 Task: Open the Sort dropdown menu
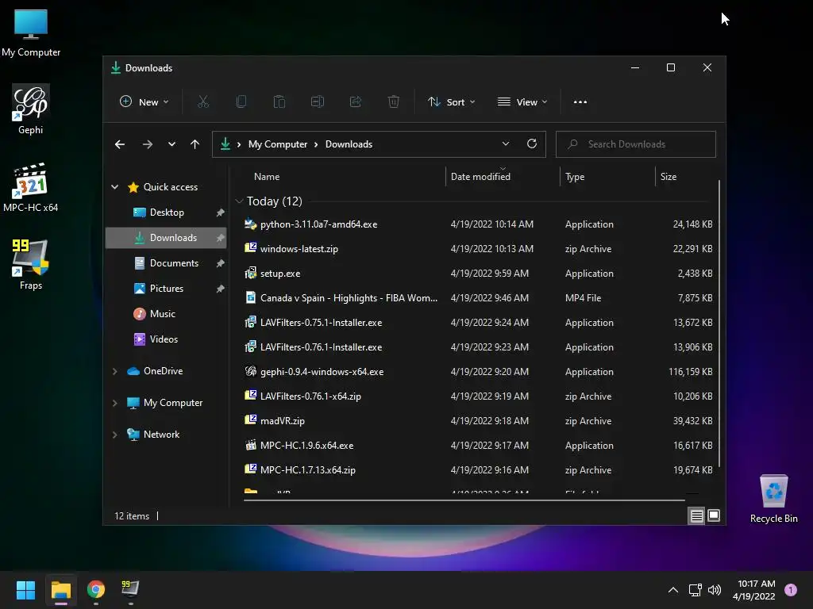coord(451,102)
